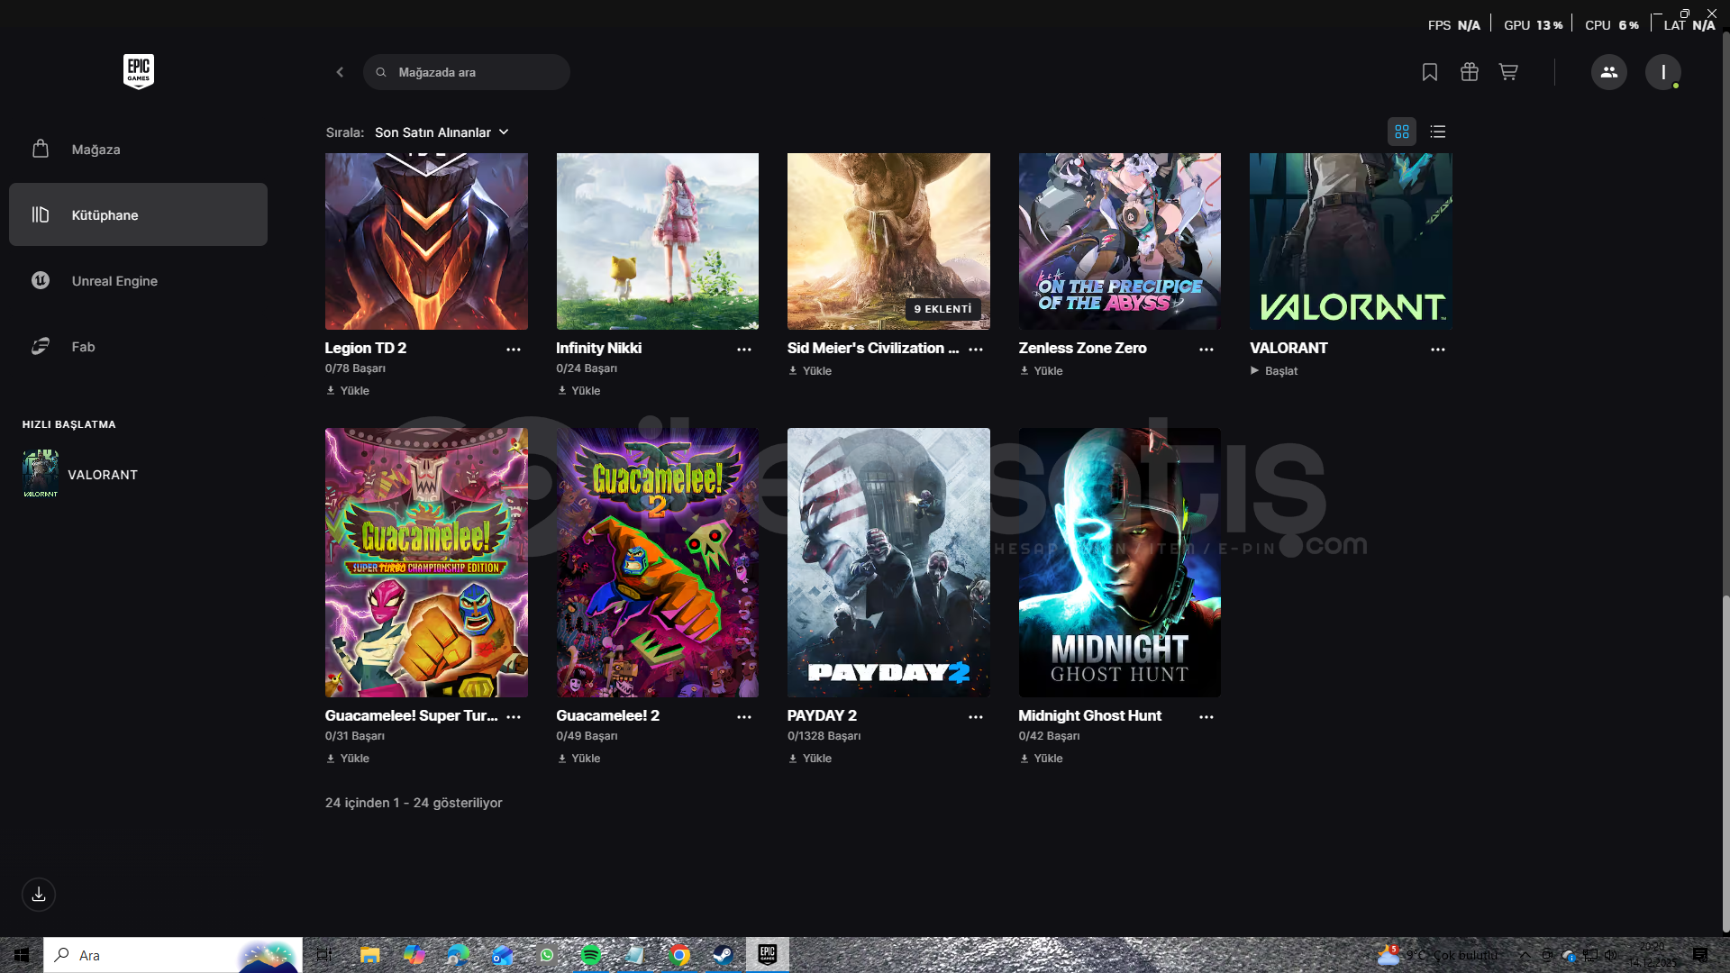
Task: Open the Mağaza section in the sidebar
Action: (x=96, y=150)
